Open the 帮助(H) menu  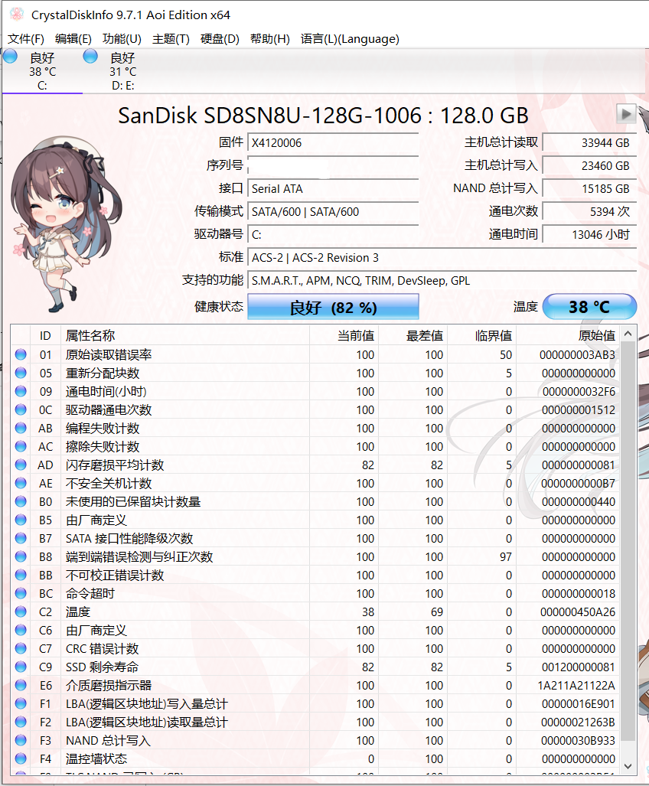[269, 38]
